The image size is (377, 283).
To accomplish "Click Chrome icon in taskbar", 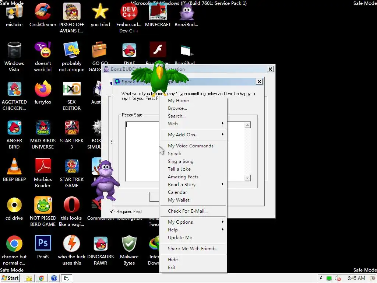I will click(41, 279).
